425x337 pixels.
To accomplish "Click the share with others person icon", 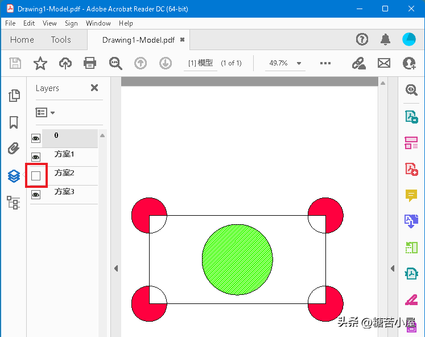I will click(x=409, y=63).
